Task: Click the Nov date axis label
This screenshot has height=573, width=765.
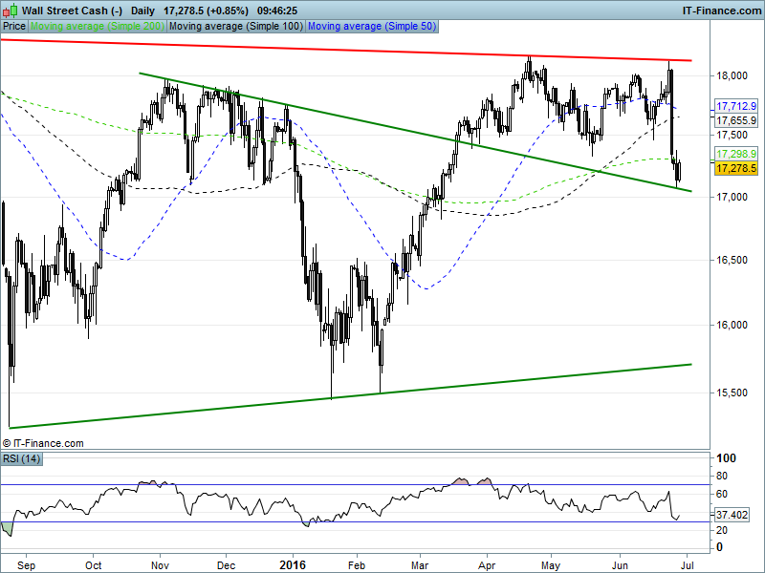Action: tap(160, 565)
